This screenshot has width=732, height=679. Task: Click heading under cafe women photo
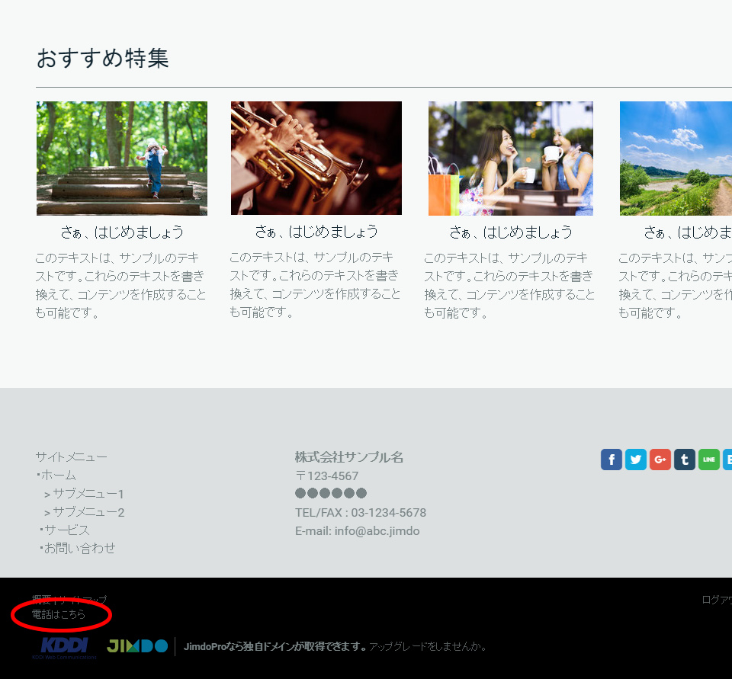511,232
